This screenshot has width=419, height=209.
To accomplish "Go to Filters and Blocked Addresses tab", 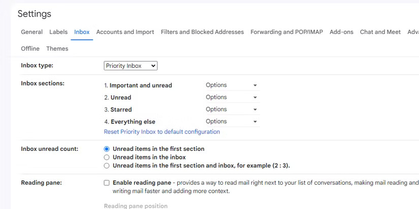I will 202,32.
